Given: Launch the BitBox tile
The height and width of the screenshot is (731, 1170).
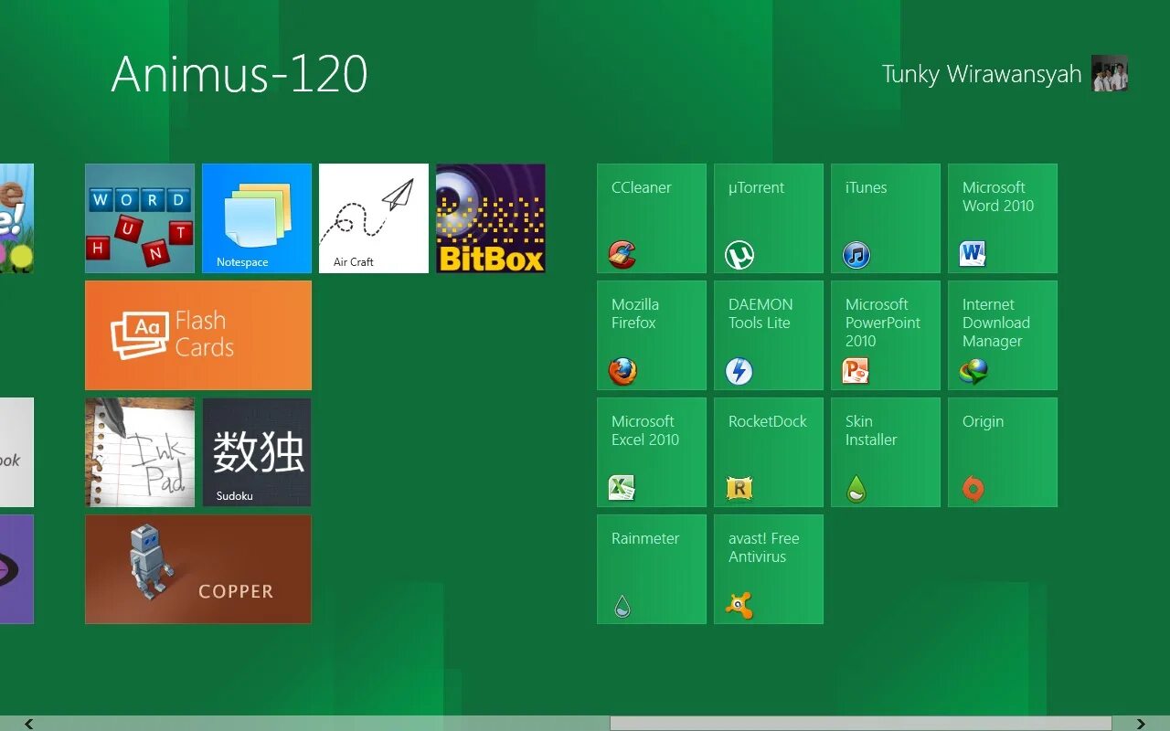Looking at the screenshot, I should point(491,218).
